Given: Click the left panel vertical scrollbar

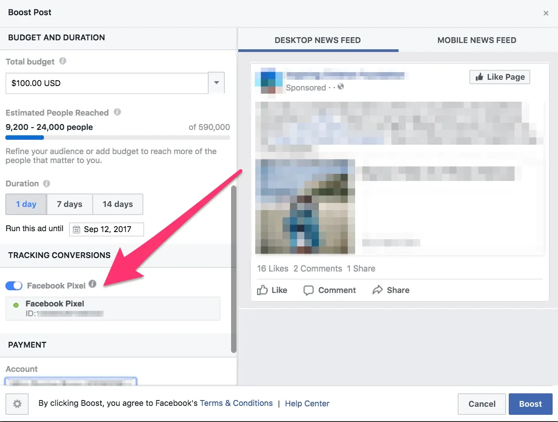Looking at the screenshot, I should 233,269.
